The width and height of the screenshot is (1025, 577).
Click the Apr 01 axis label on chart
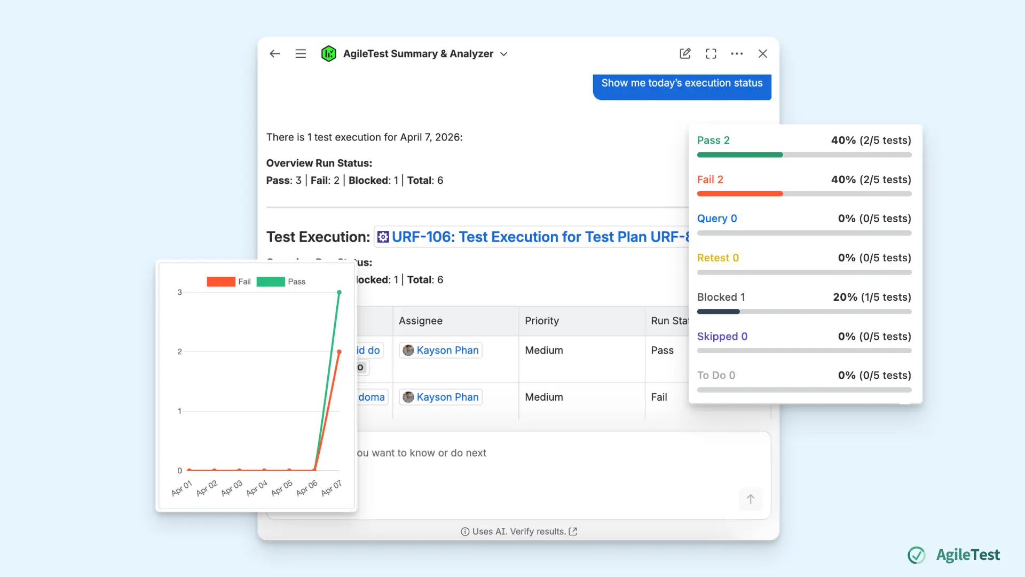click(x=181, y=488)
